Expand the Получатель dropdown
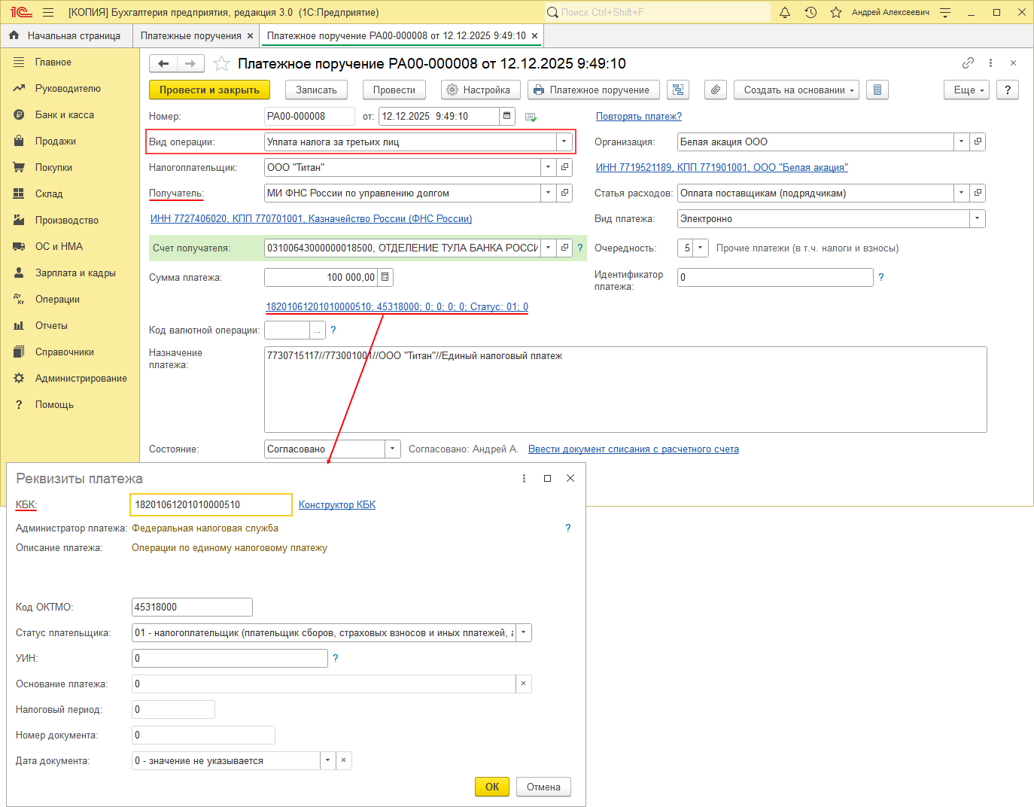 [x=549, y=193]
